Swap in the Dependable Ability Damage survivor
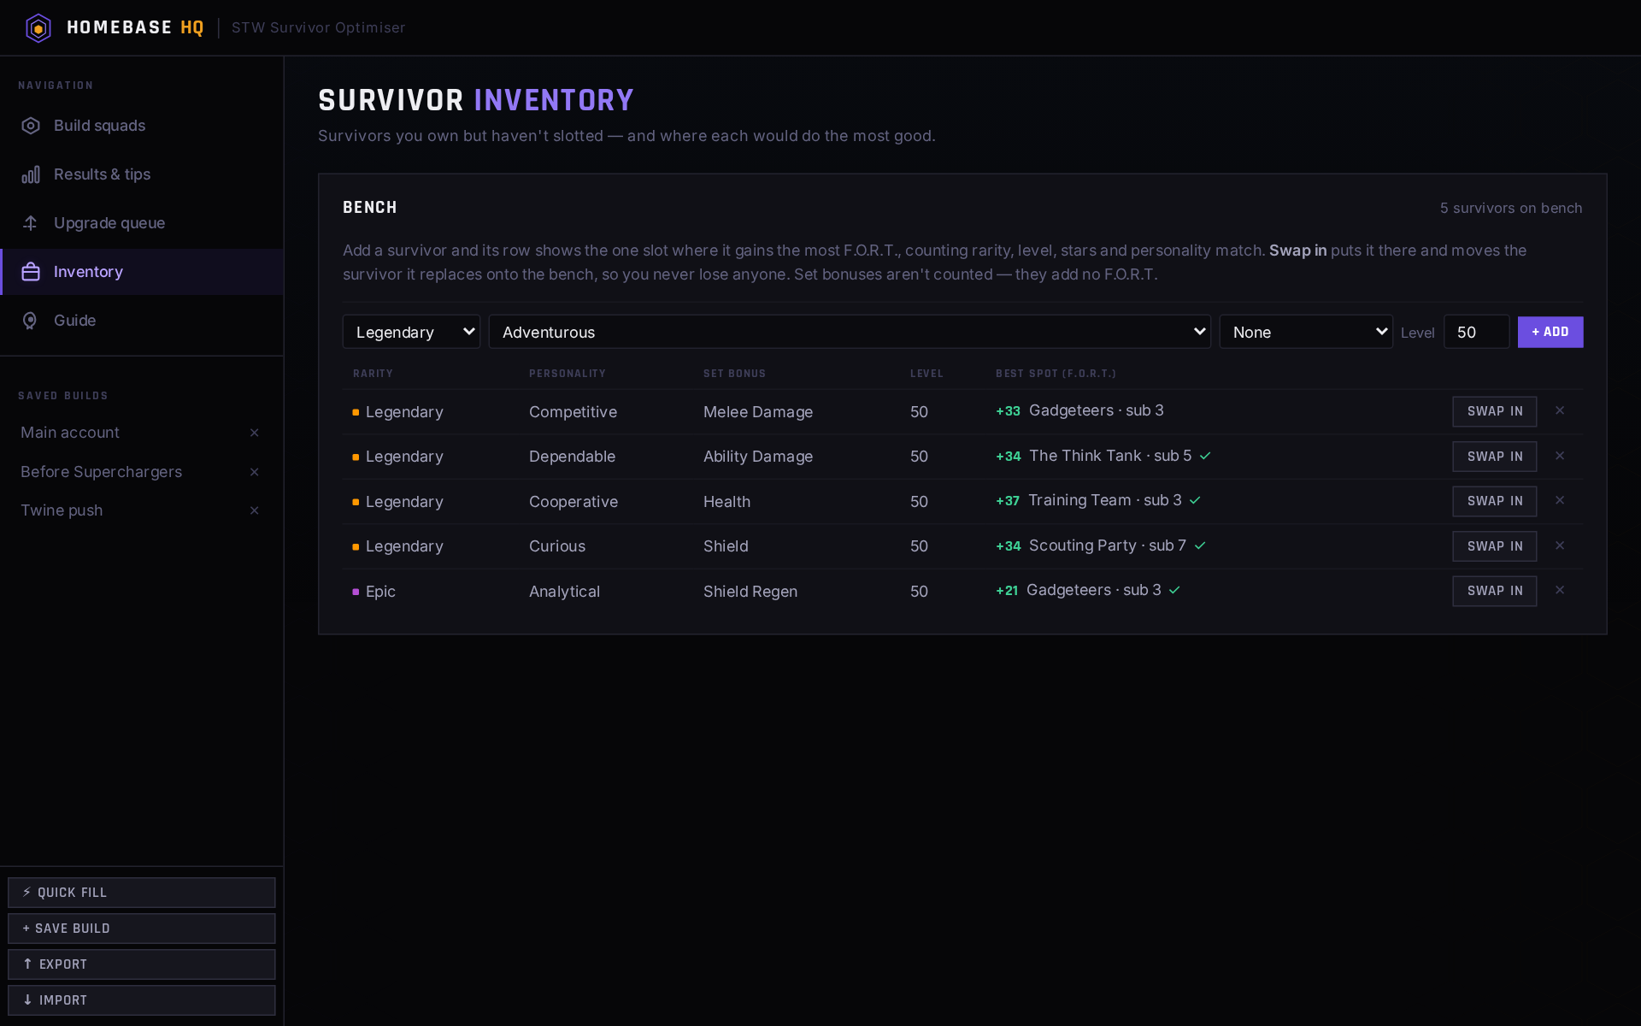This screenshot has width=1641, height=1026. [x=1495, y=457]
